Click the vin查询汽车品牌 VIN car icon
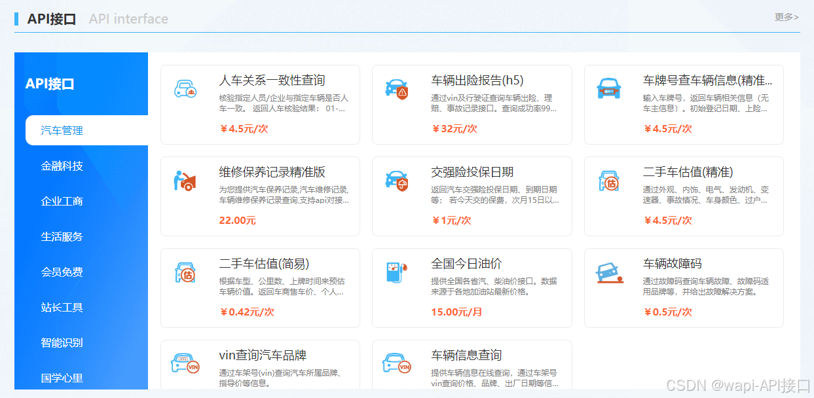The width and height of the screenshot is (814, 398). [x=185, y=363]
